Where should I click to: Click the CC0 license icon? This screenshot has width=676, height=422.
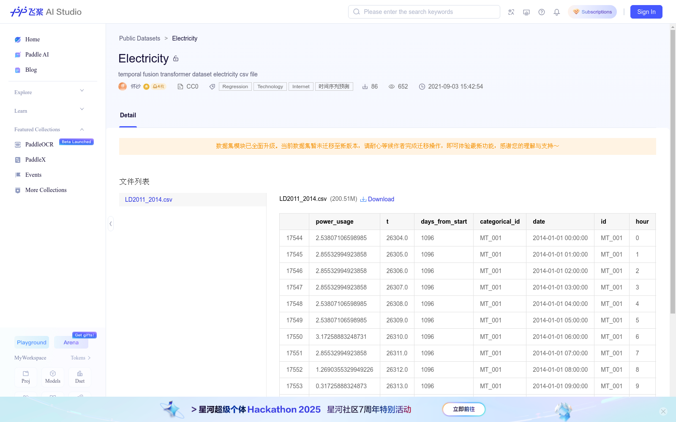click(x=180, y=87)
